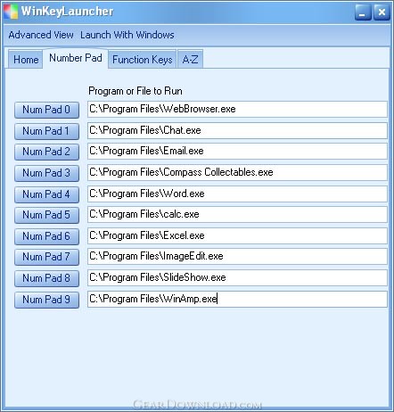394x412 pixels.
Task: Focus the Chat.exe path input
Action: coord(237,130)
